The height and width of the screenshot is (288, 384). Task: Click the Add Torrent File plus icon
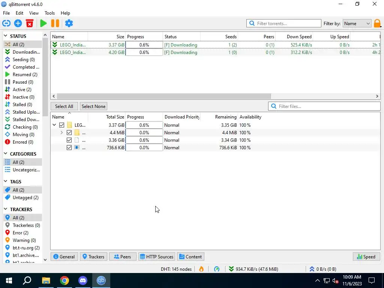[x=18, y=24]
